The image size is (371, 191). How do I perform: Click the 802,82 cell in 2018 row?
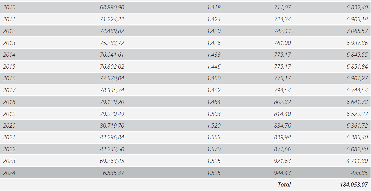point(283,102)
